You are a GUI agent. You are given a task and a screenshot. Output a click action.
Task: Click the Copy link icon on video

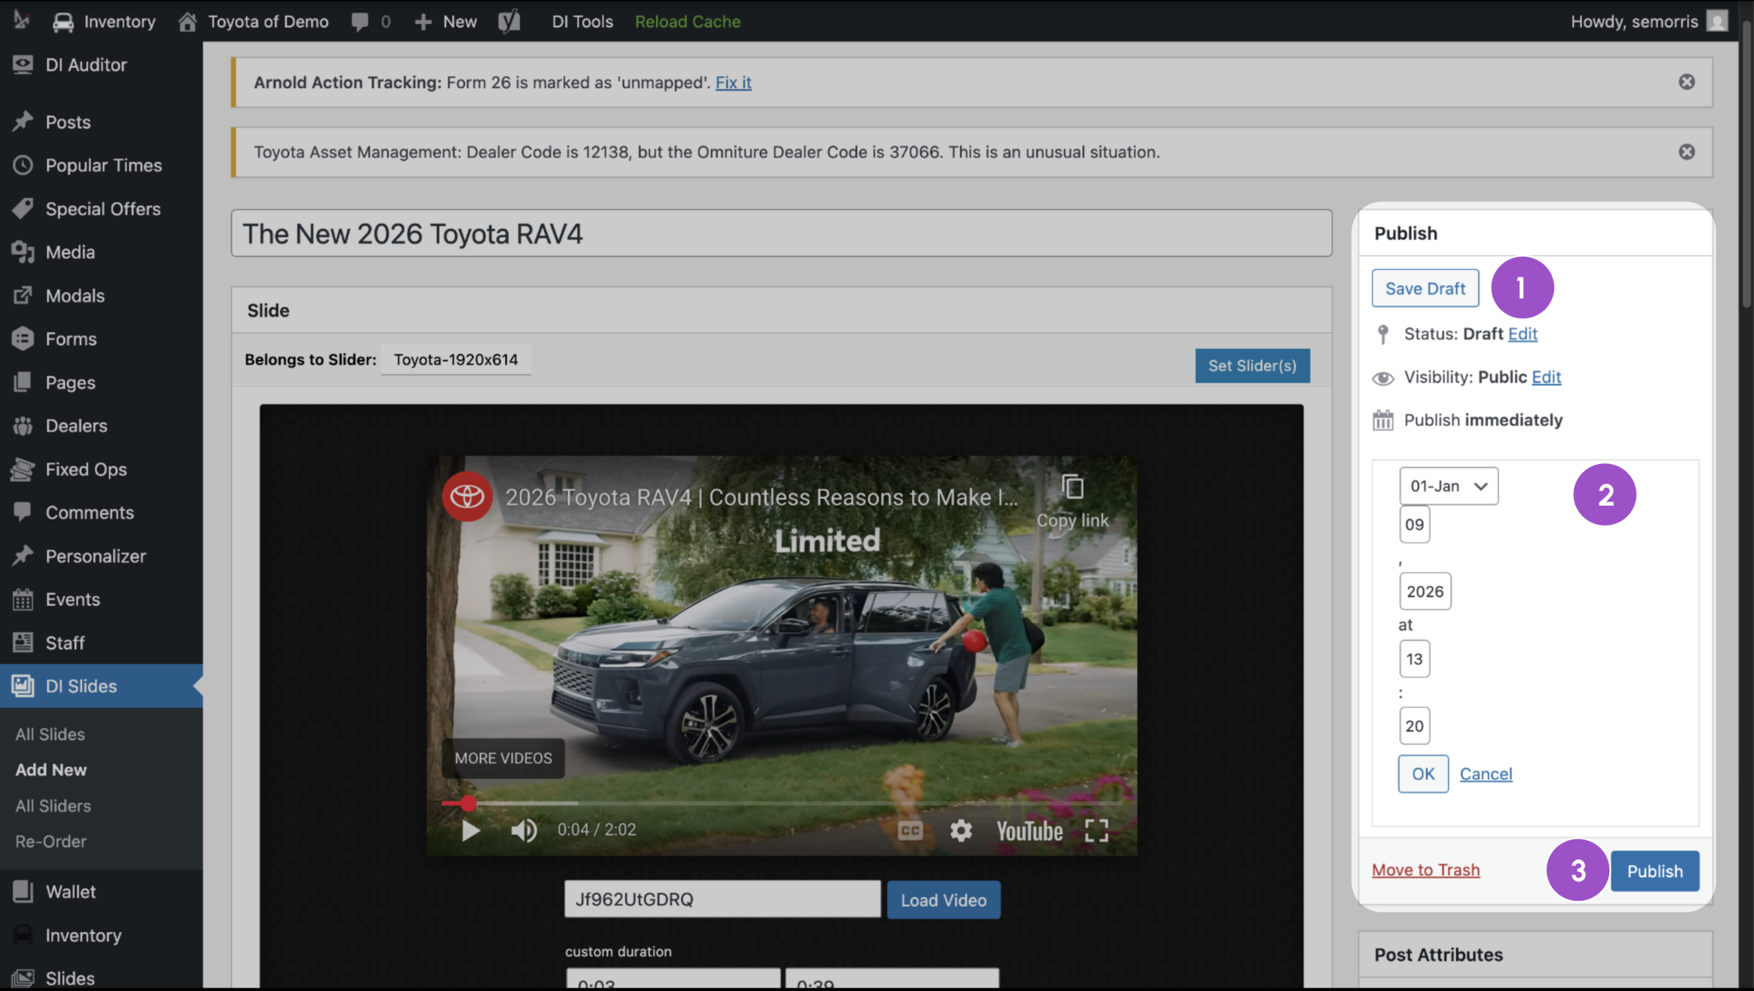pyautogui.click(x=1072, y=487)
